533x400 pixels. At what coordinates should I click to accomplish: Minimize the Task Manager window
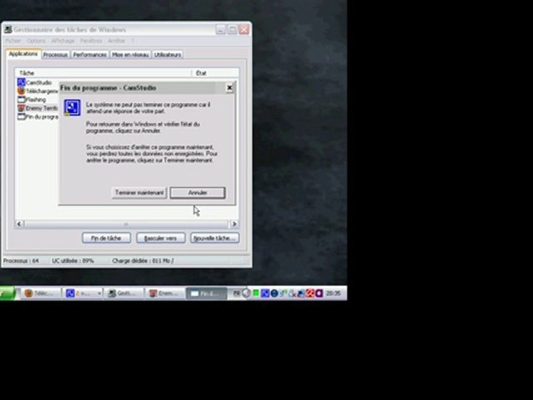pyautogui.click(x=220, y=29)
